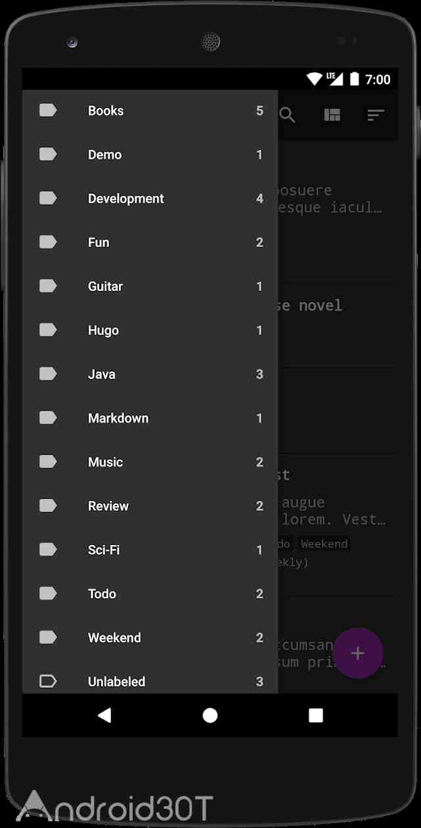Select the Markdown label in drawer
Screen dimensions: 421x828
pos(150,418)
